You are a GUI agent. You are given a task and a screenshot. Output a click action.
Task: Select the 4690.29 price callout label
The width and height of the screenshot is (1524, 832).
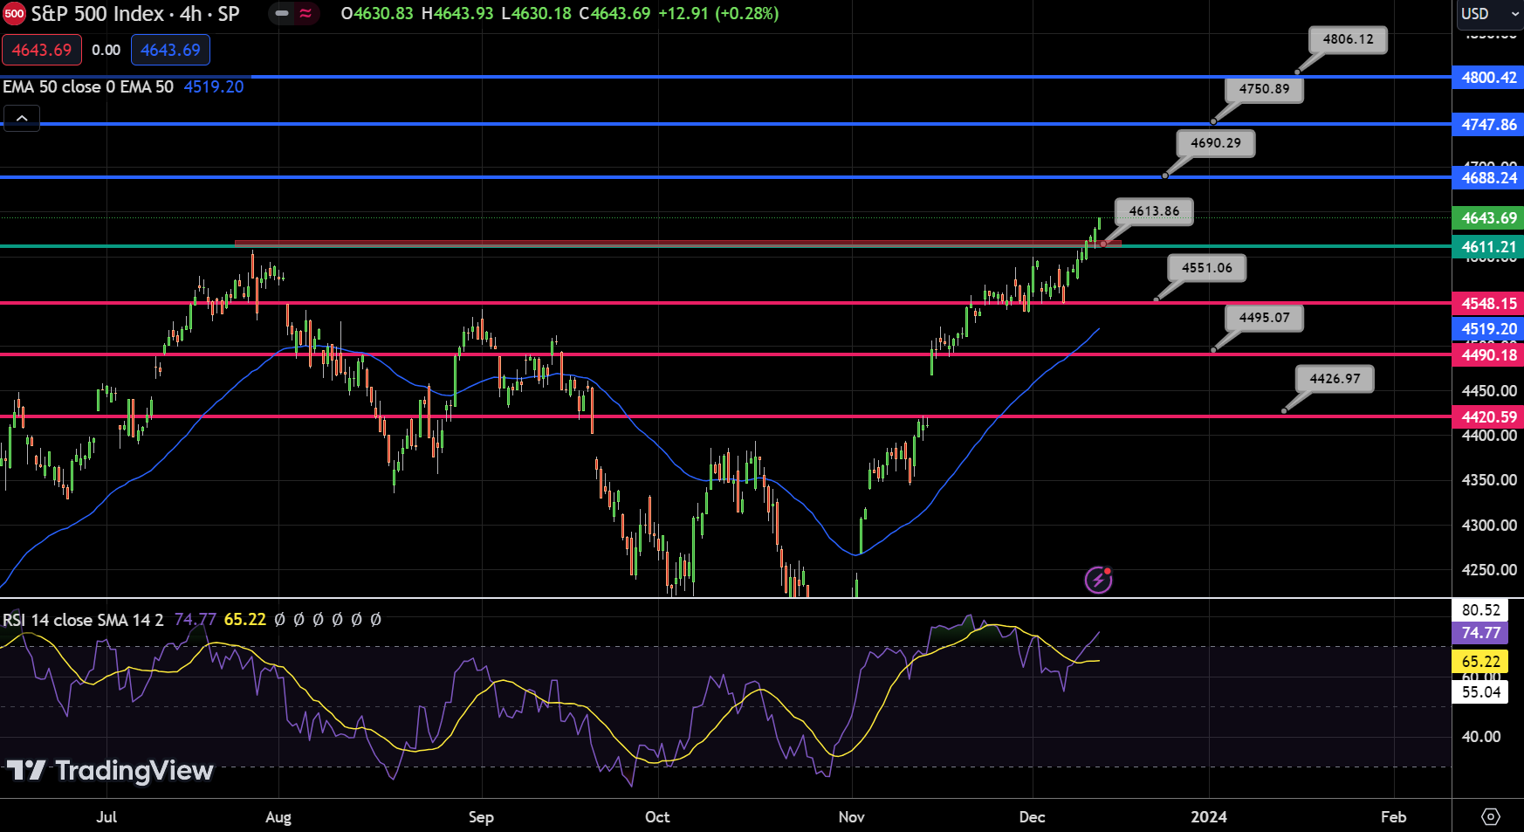(x=1215, y=143)
